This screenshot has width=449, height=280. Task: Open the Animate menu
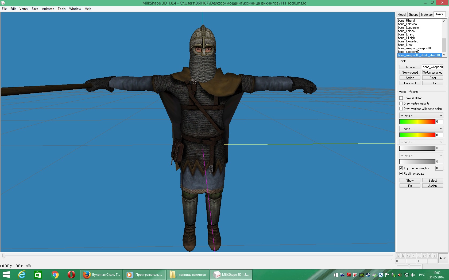(48, 9)
